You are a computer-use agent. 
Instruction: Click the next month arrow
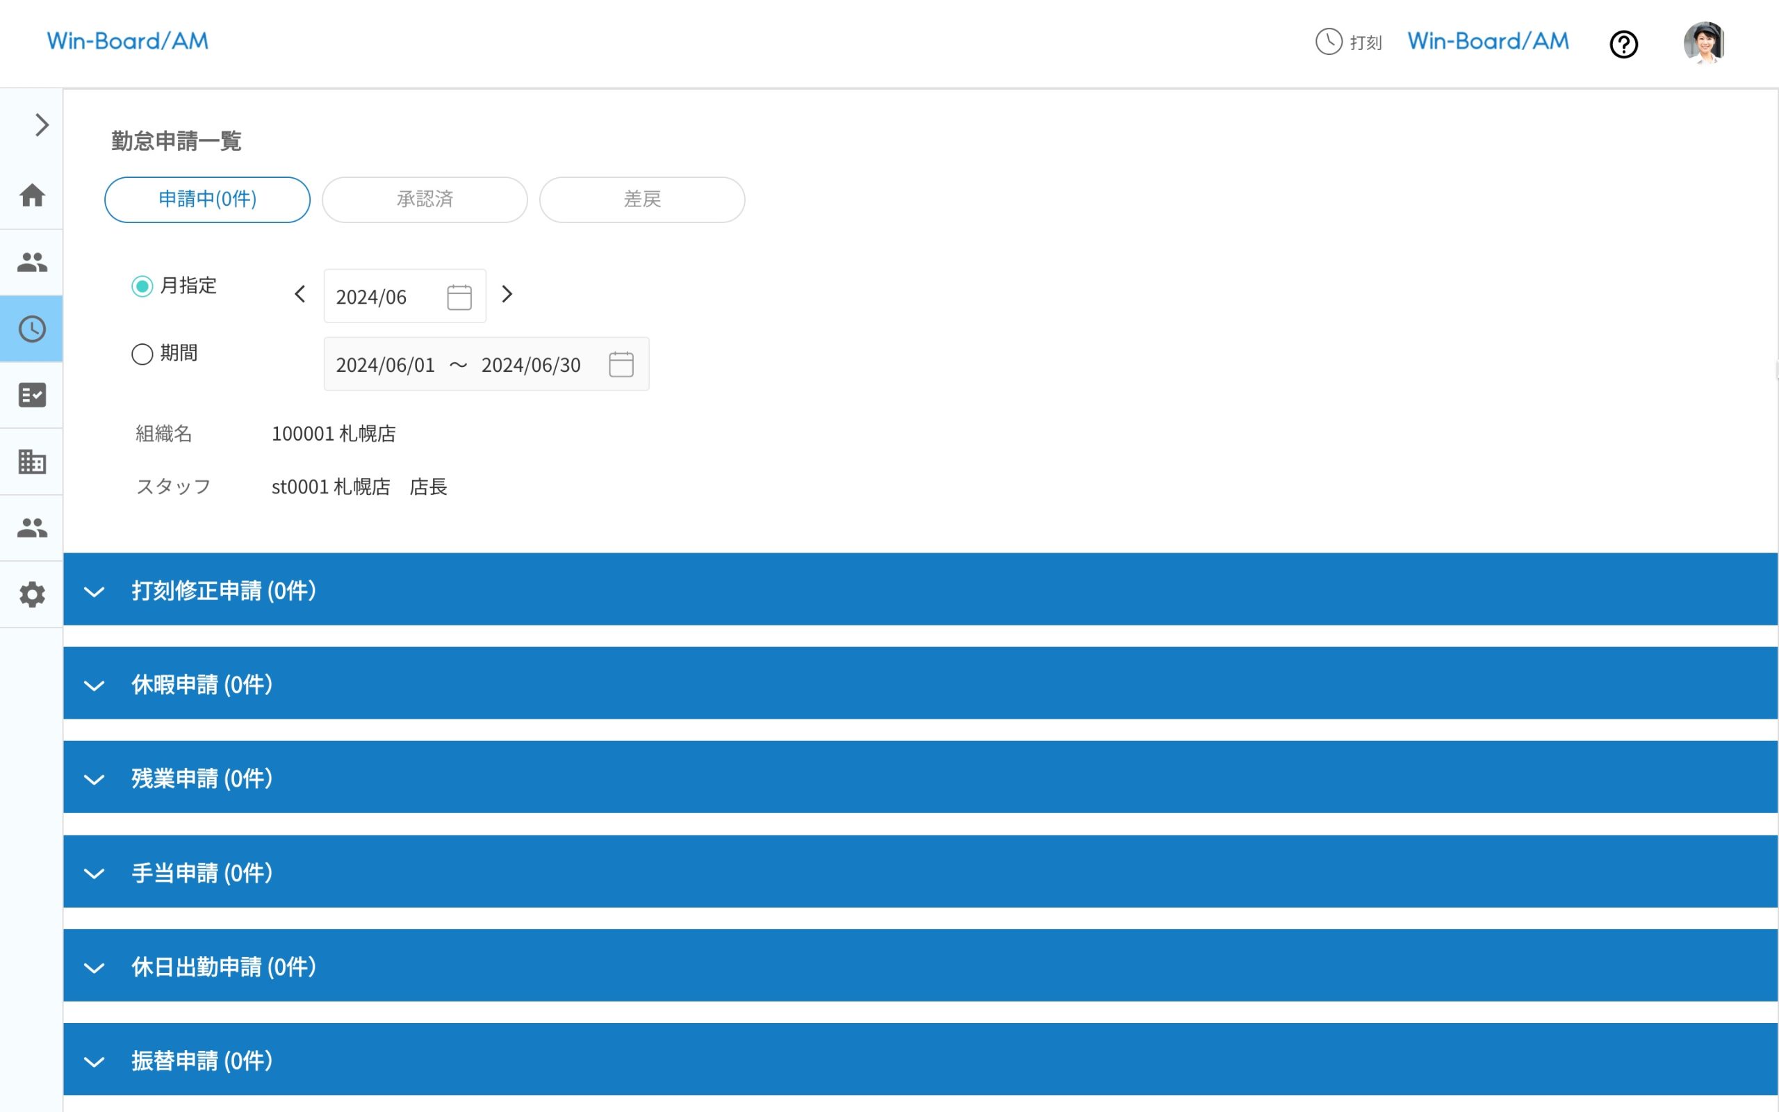[507, 295]
